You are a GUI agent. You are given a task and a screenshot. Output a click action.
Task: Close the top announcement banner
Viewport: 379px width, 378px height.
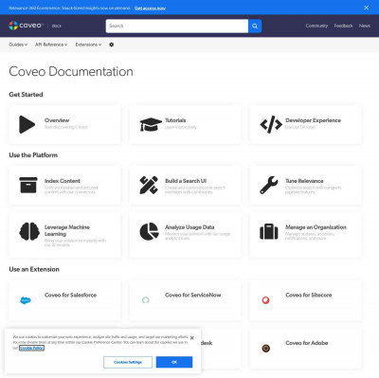[x=367, y=8]
